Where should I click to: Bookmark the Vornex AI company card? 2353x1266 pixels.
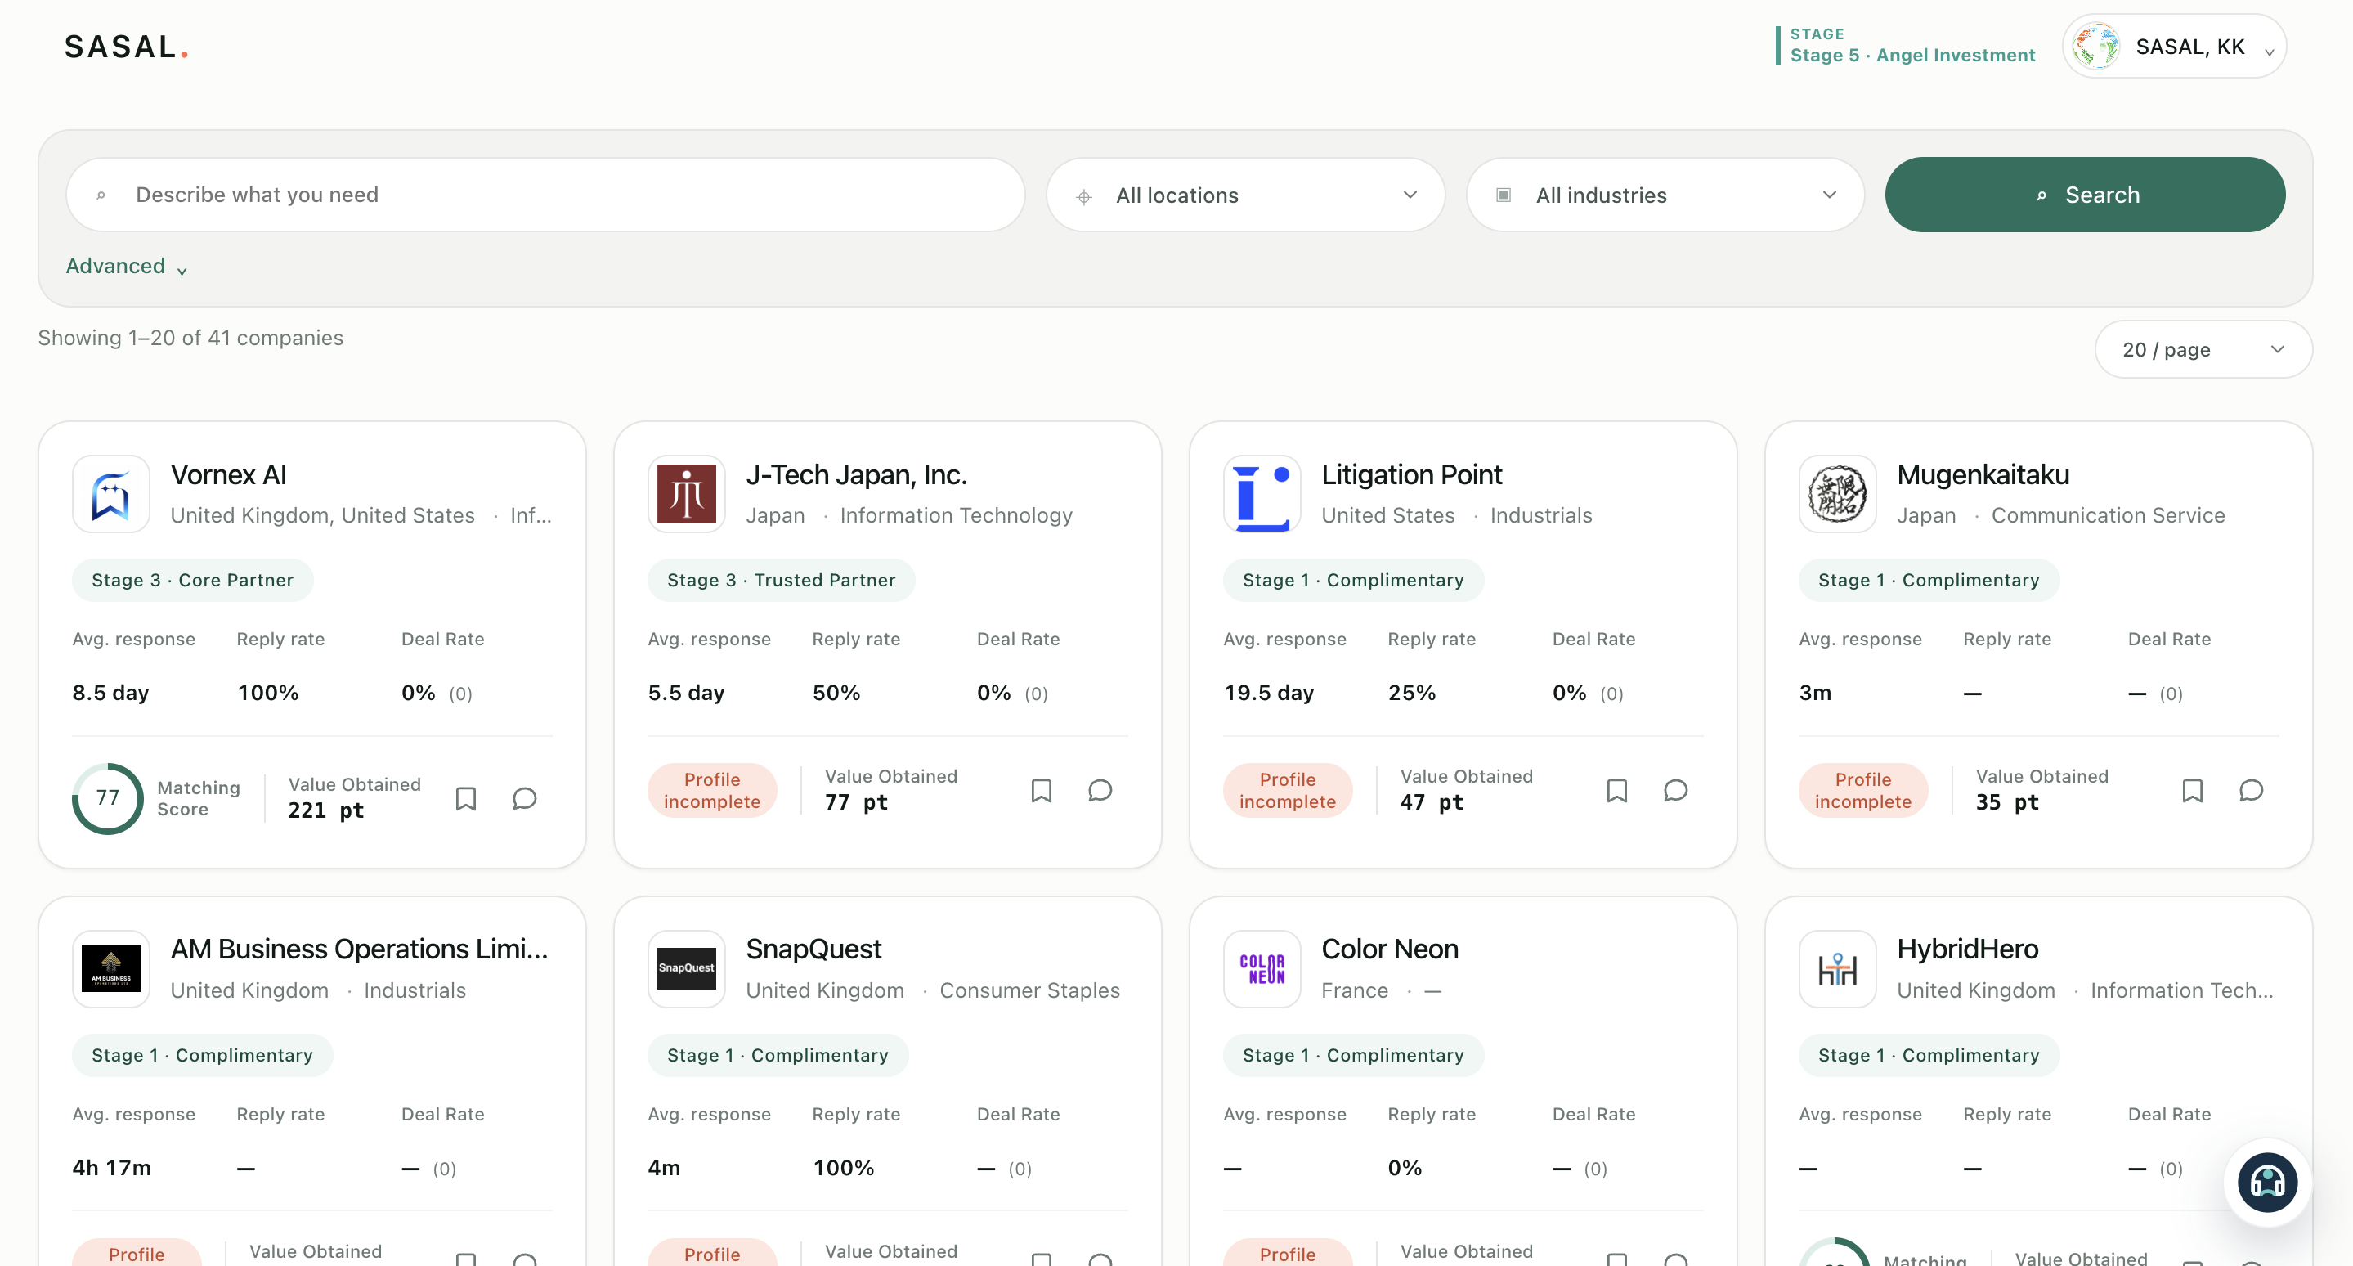[466, 798]
